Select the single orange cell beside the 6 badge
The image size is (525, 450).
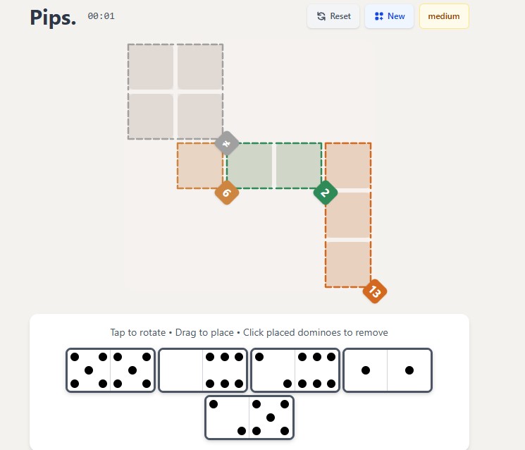click(x=199, y=166)
